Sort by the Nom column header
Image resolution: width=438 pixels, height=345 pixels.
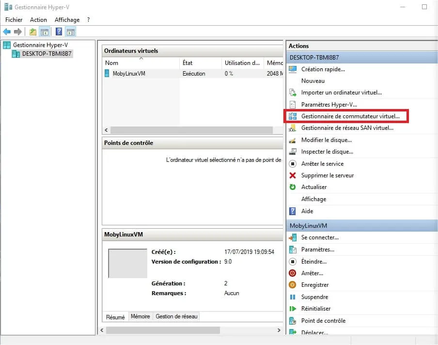(141, 63)
